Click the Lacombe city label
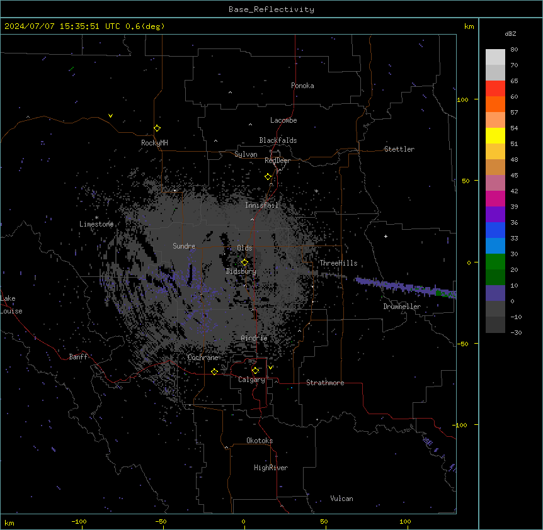 click(x=283, y=120)
